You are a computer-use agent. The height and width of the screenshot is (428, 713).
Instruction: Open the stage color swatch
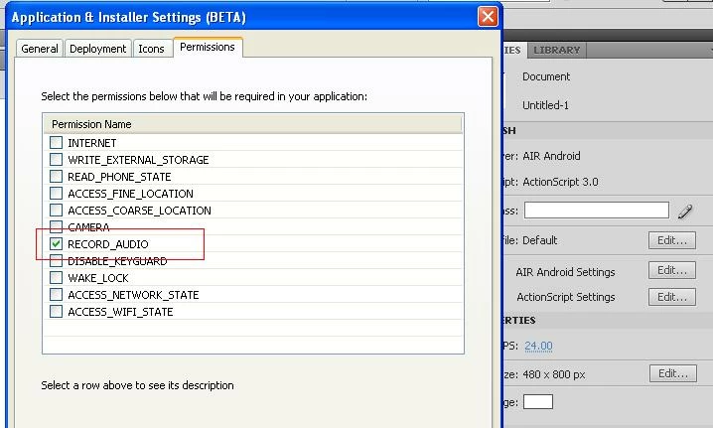click(x=538, y=402)
